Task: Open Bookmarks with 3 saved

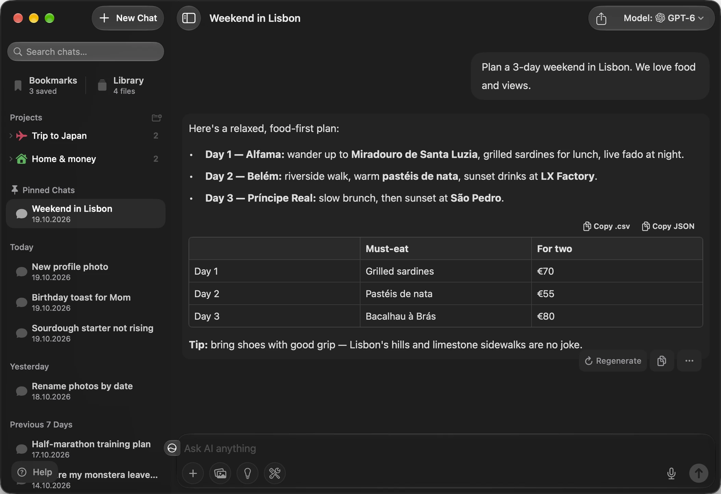Action: point(45,85)
